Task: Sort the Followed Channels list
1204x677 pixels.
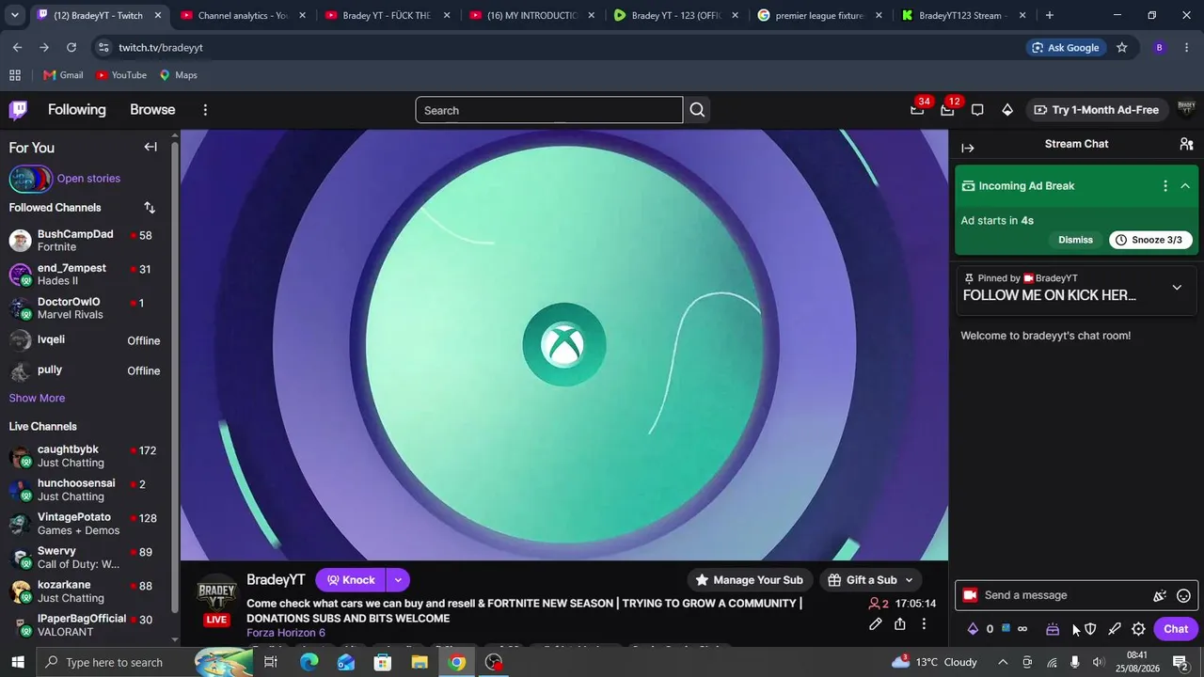Action: coord(150,208)
